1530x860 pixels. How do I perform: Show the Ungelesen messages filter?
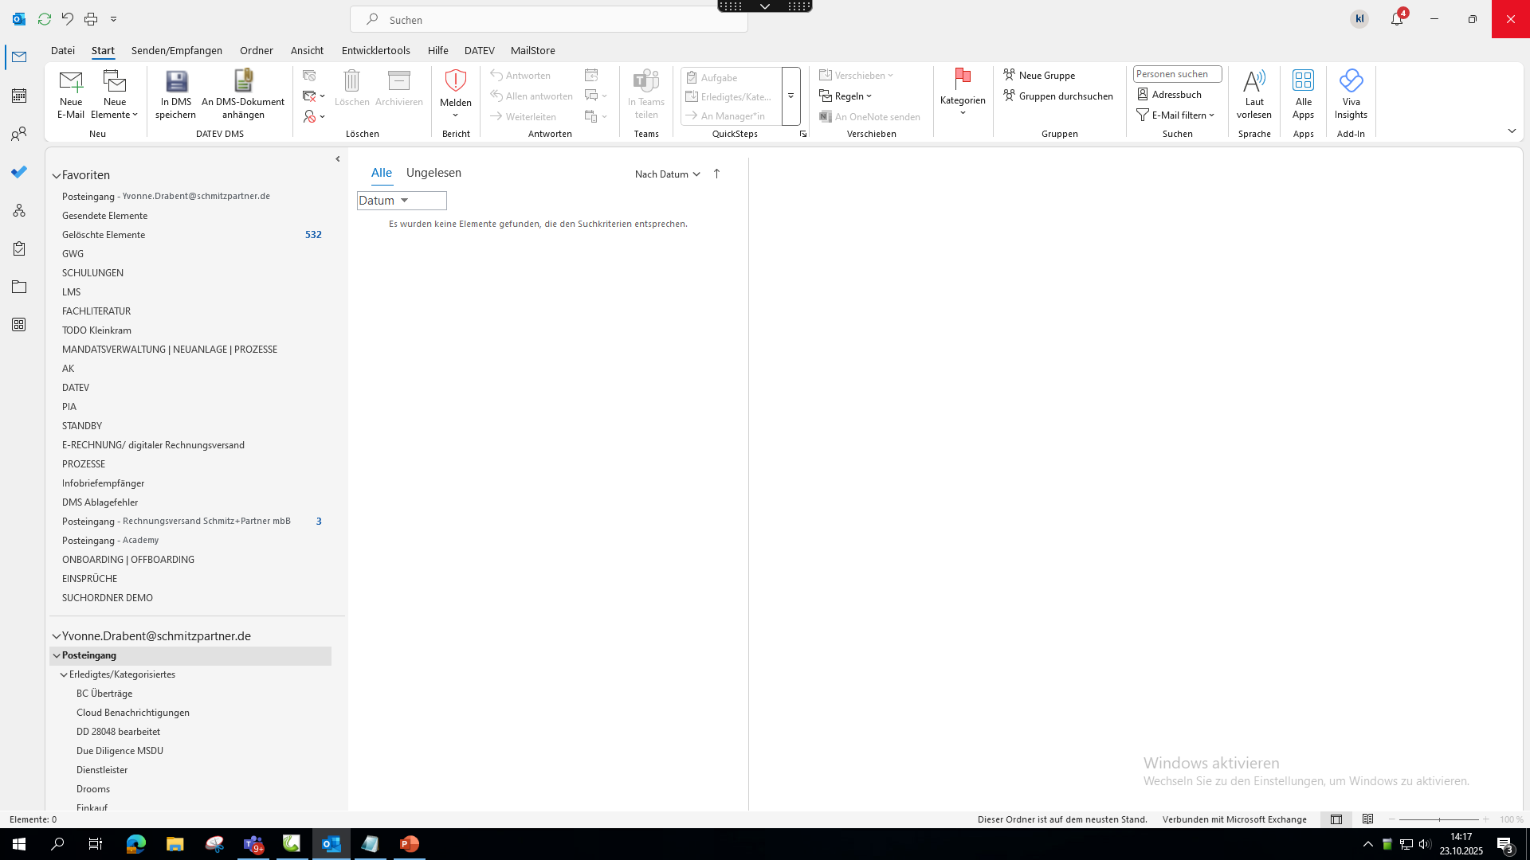[433, 173]
